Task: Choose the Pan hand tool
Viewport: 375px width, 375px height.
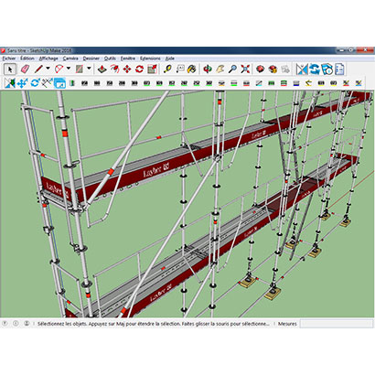Action: tap(220, 70)
